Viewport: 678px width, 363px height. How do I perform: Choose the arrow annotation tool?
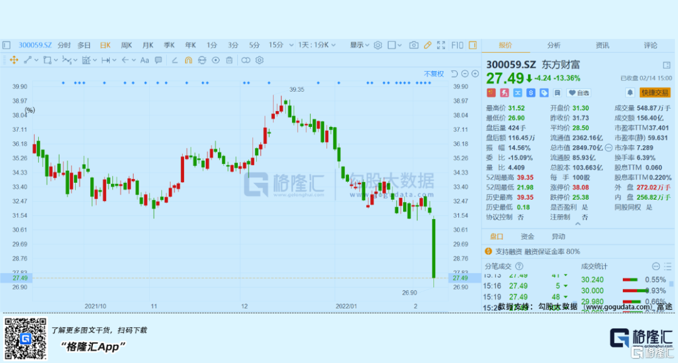(x=125, y=60)
